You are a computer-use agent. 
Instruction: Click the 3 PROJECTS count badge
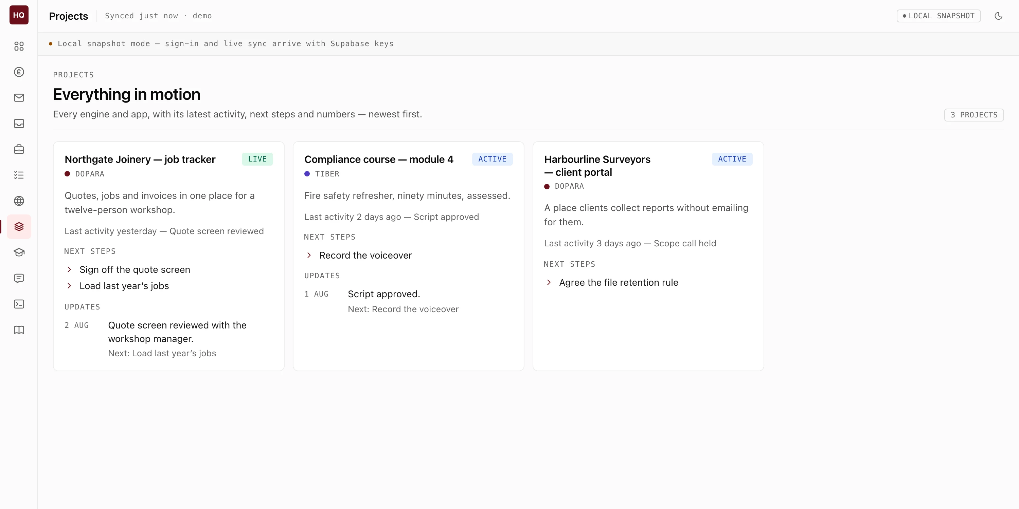tap(974, 115)
